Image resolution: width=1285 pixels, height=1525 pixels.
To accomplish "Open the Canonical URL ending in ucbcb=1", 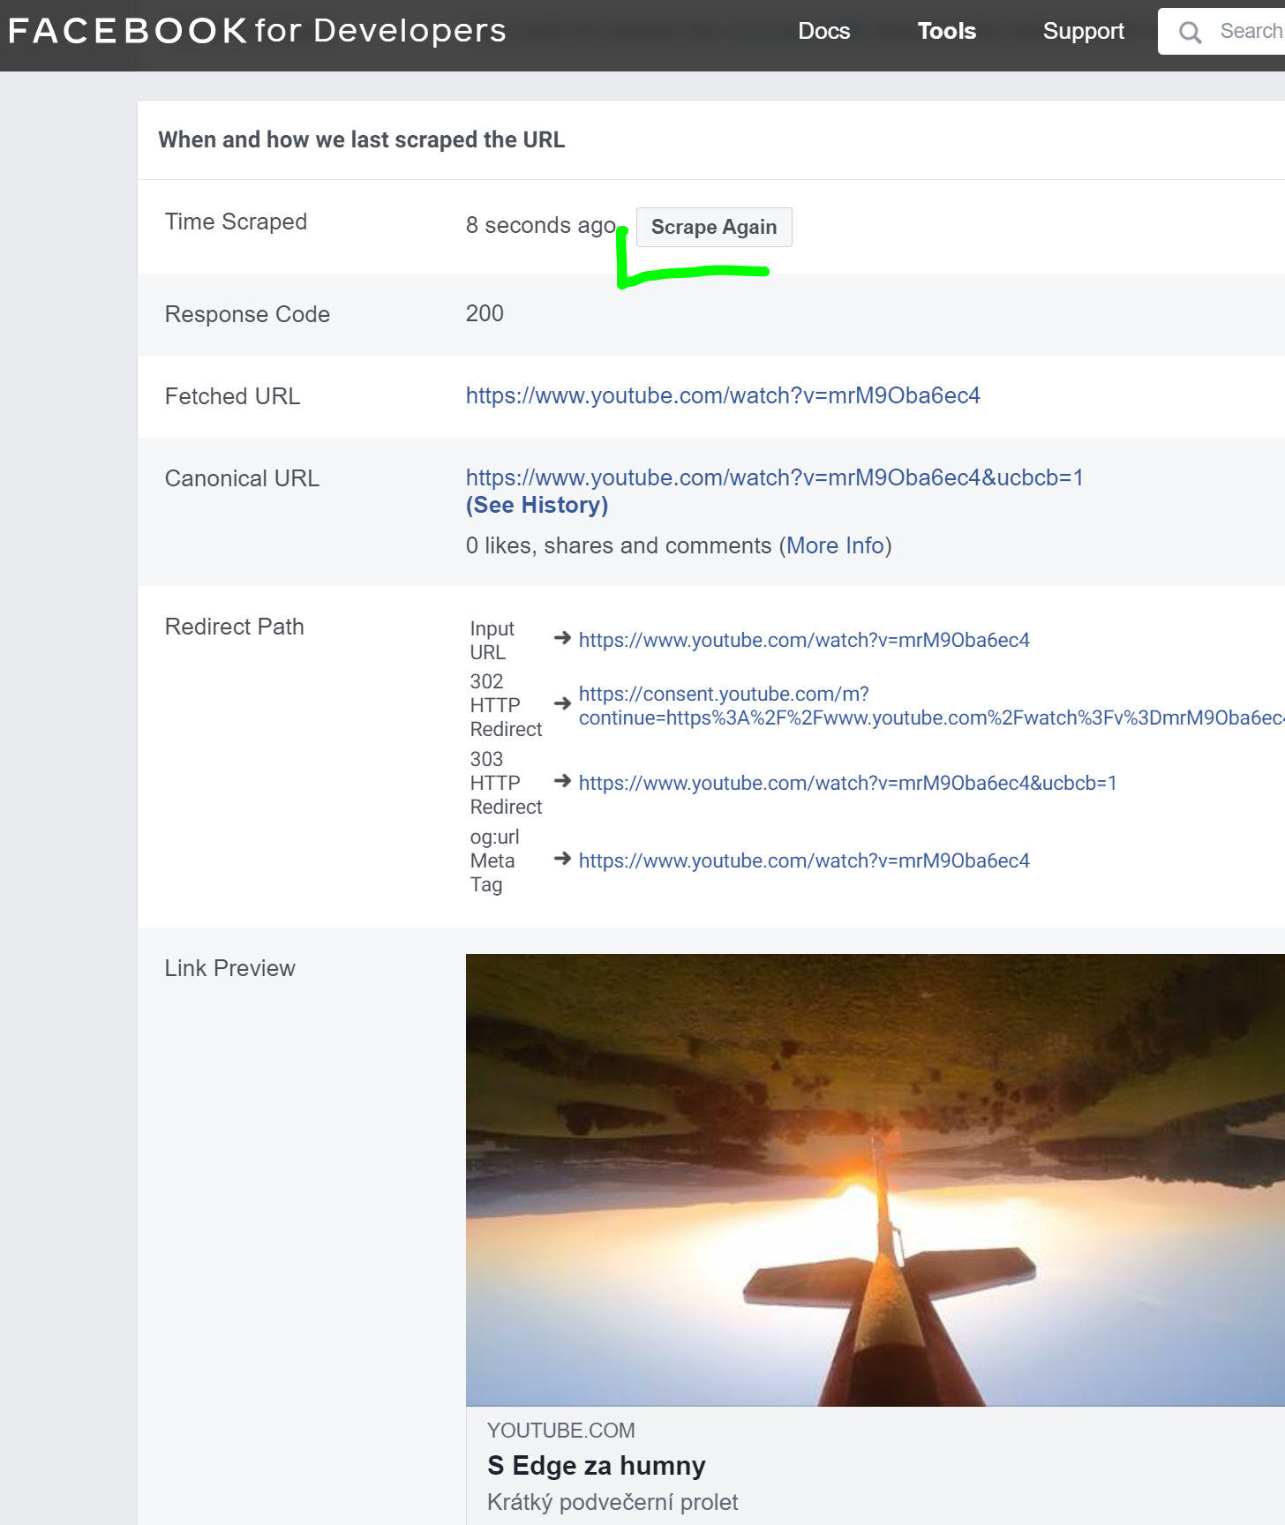I will [x=774, y=477].
